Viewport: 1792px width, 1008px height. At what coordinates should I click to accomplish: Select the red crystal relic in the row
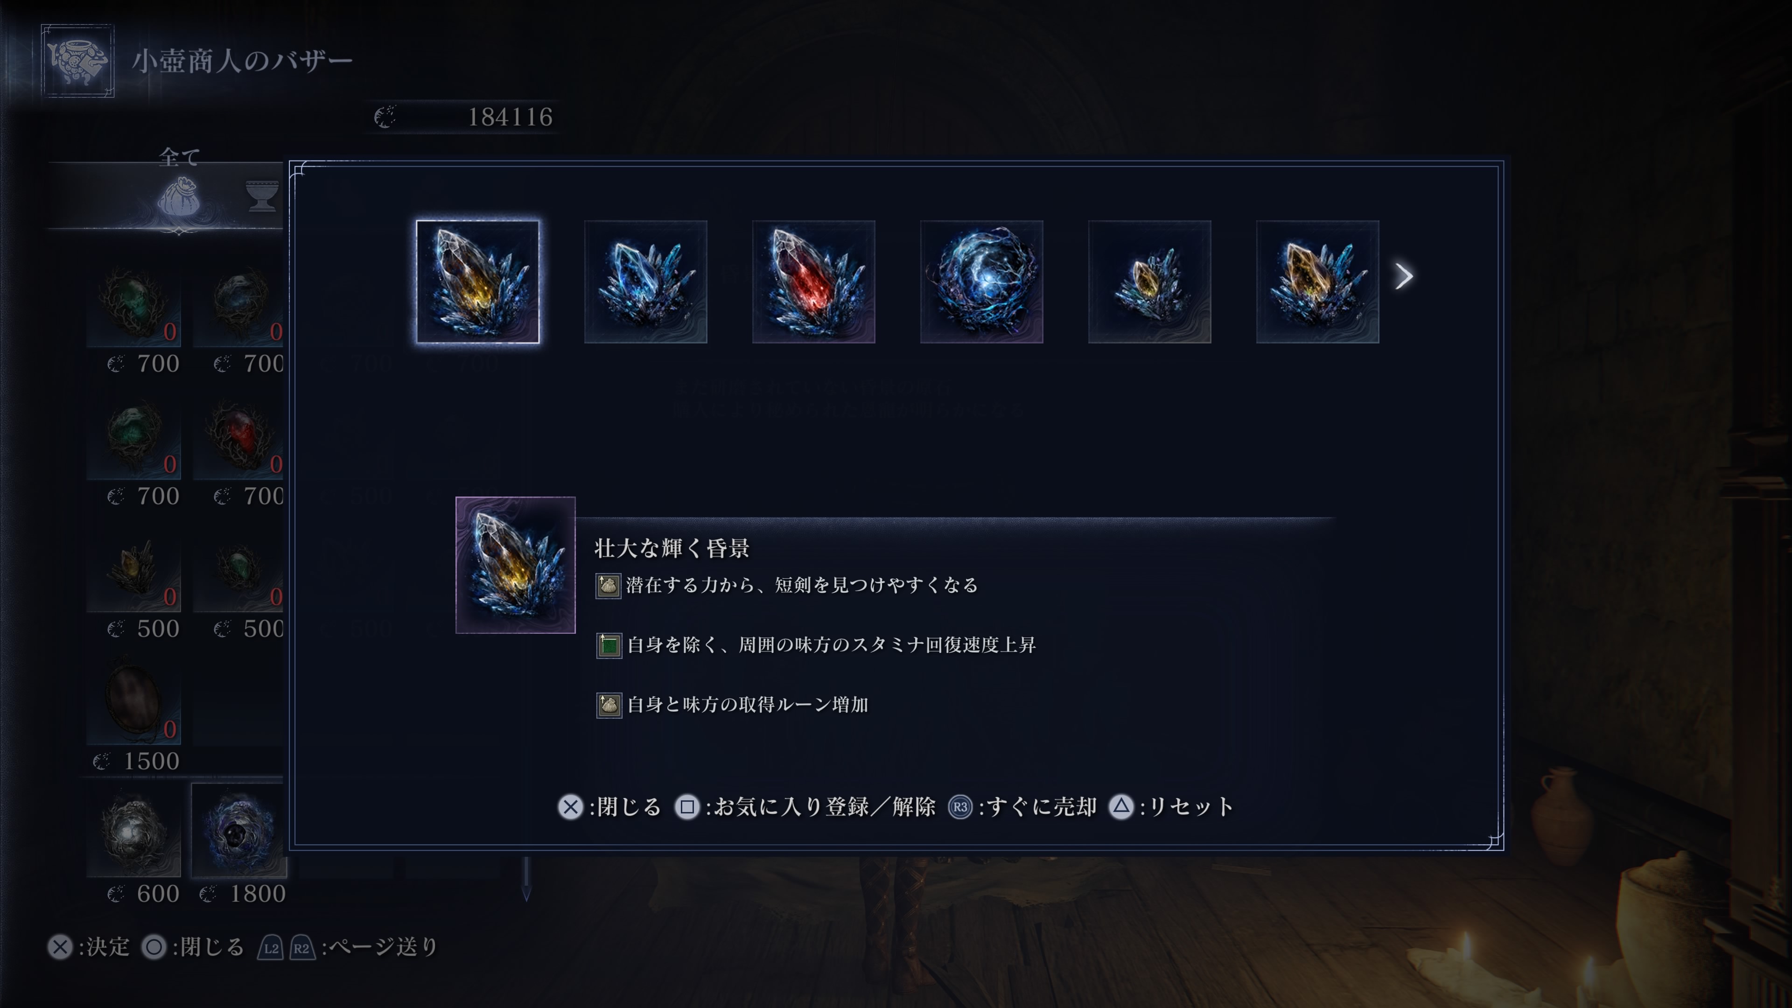813,282
